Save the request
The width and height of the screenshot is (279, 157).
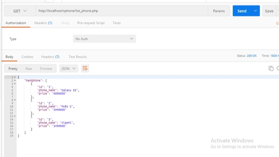click(x=269, y=11)
